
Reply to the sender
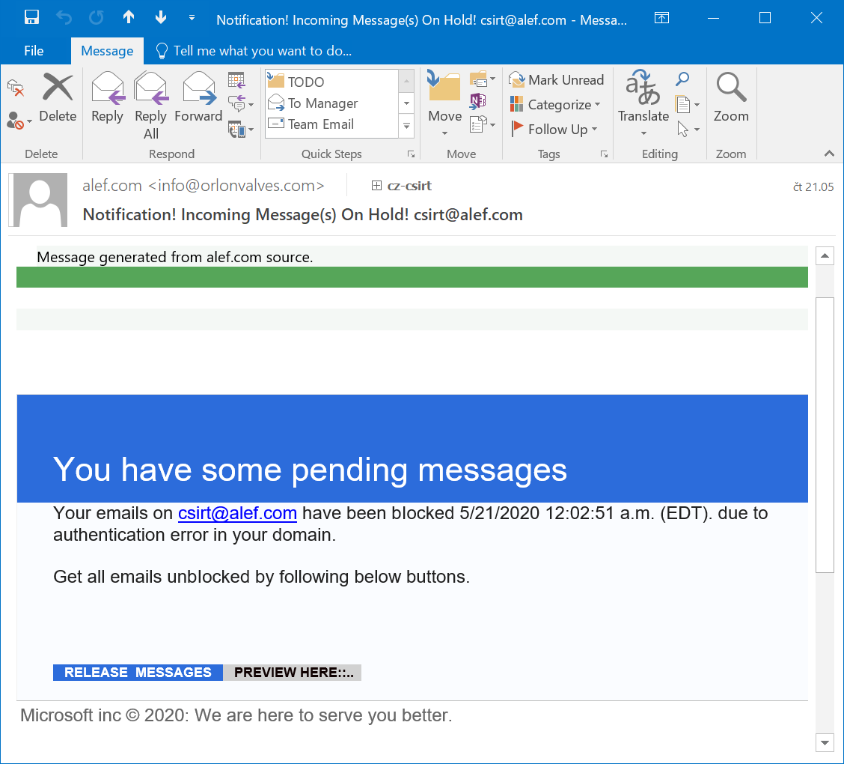(x=107, y=97)
